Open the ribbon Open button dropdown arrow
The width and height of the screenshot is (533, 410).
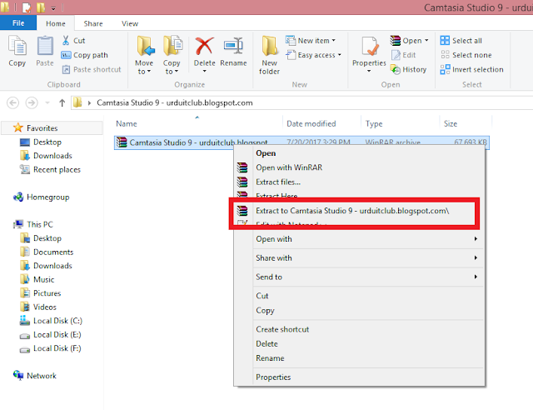426,41
